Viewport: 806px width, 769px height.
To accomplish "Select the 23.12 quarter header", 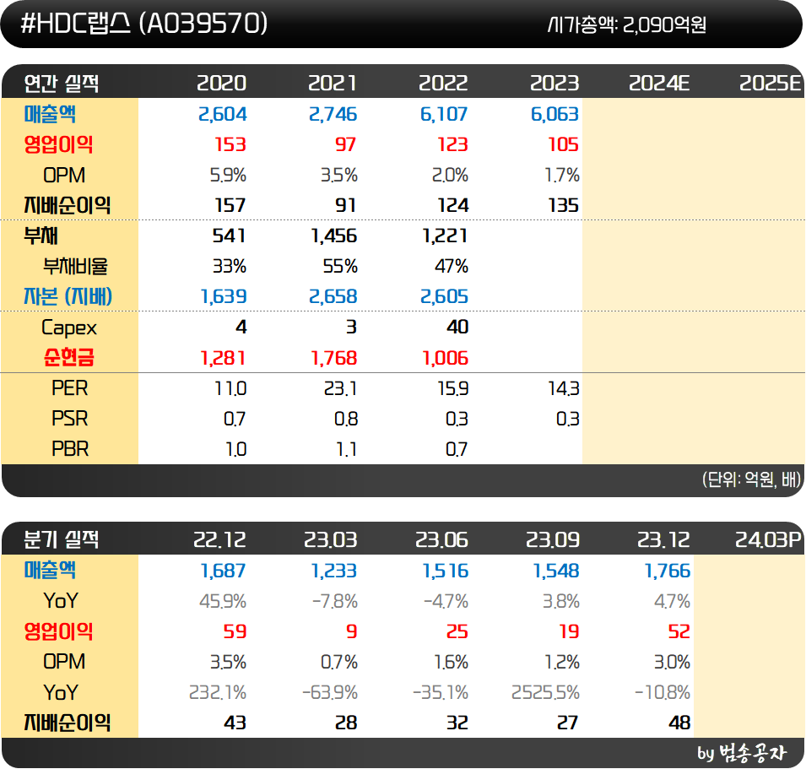I will [663, 539].
